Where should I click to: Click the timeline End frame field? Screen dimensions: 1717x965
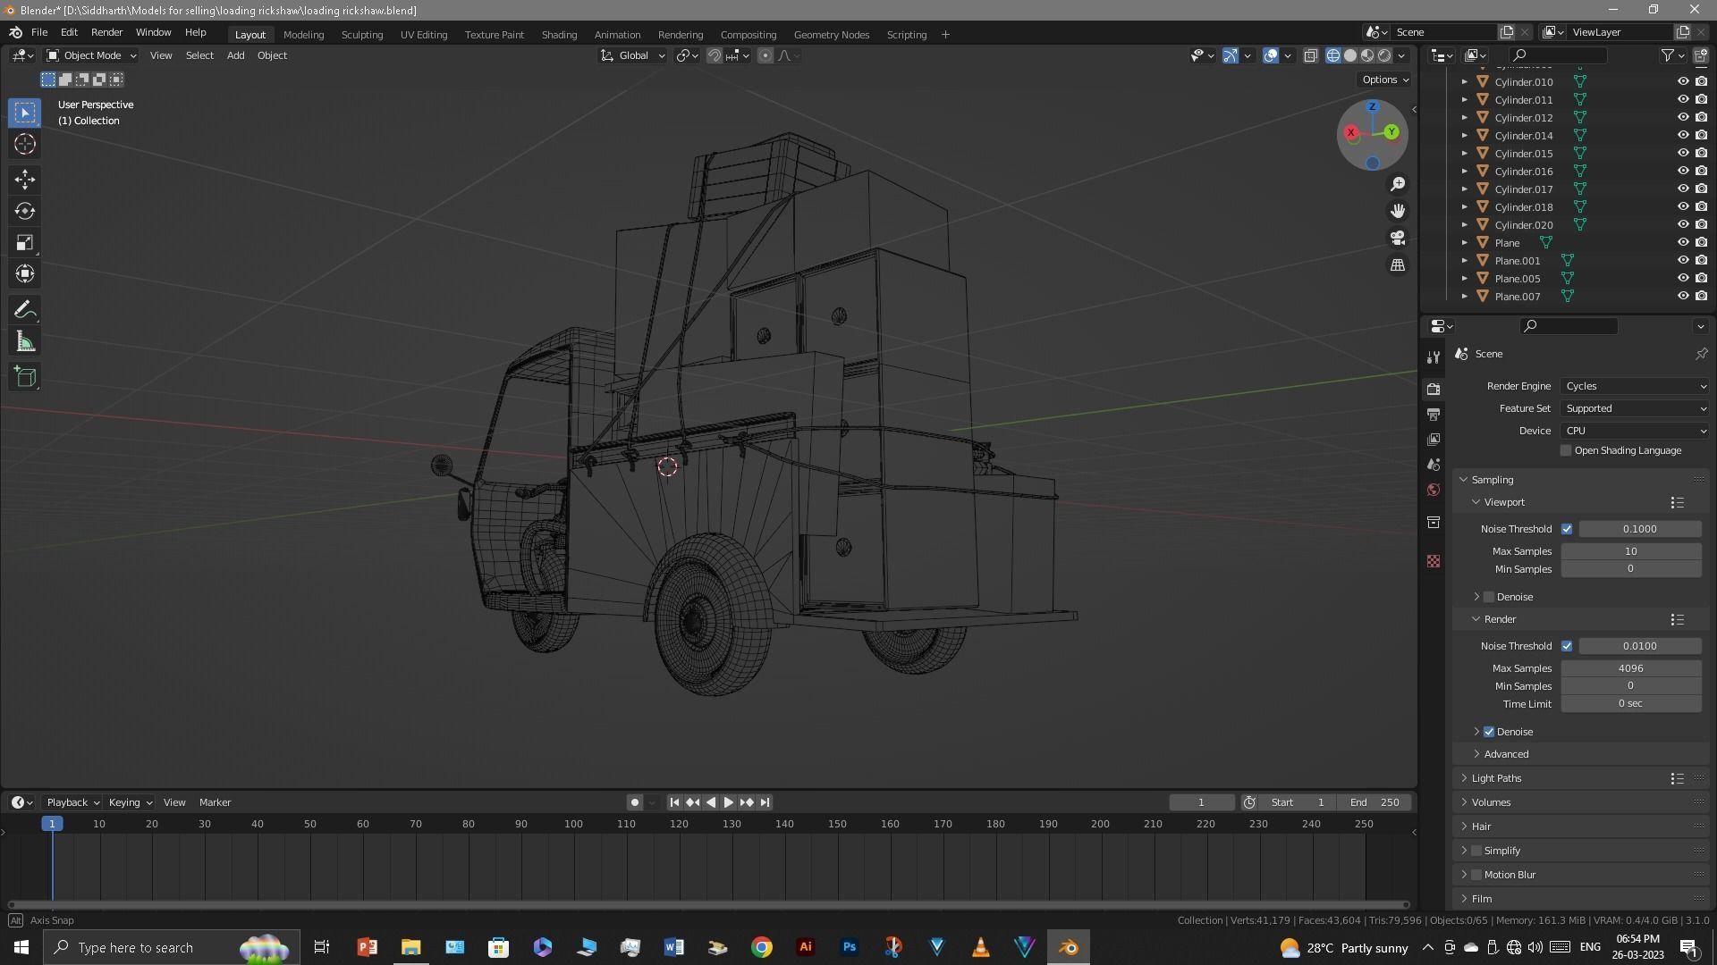(x=1375, y=802)
